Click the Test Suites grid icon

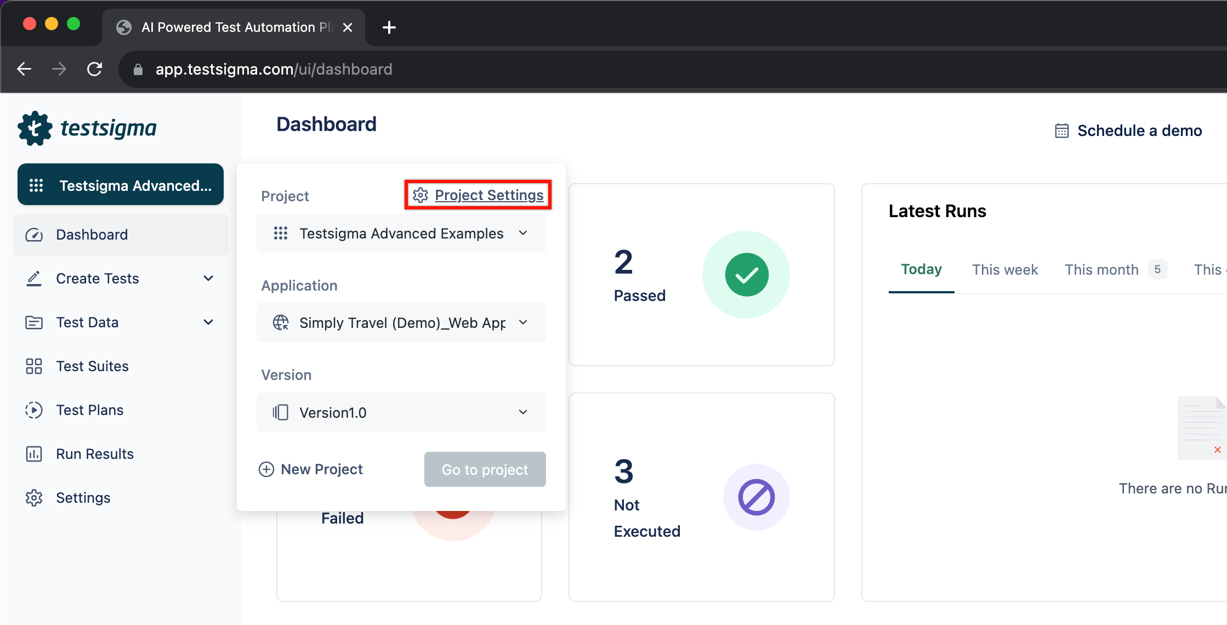[x=34, y=366]
